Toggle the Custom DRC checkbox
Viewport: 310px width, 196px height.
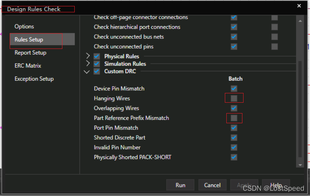click(97, 71)
